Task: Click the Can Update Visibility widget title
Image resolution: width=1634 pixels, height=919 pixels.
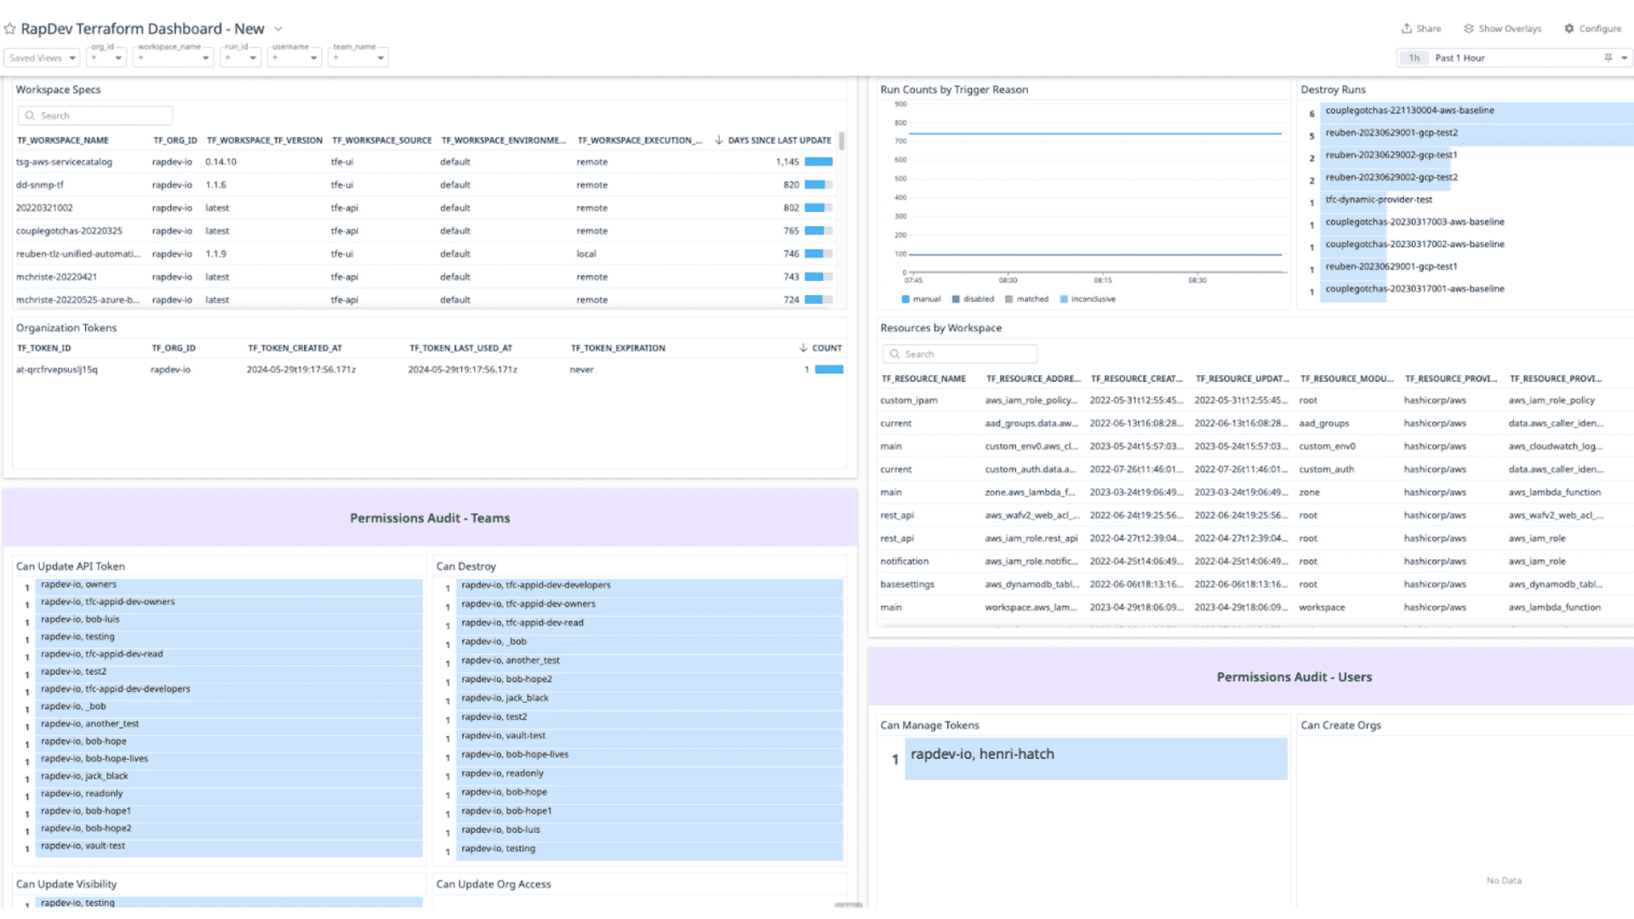Action: tap(66, 884)
